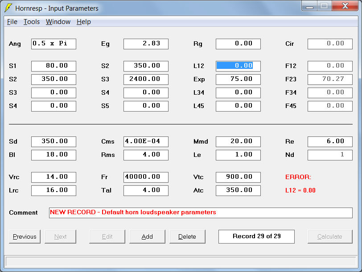Click the red ERROR: text
362x272 pixels.
click(298, 177)
